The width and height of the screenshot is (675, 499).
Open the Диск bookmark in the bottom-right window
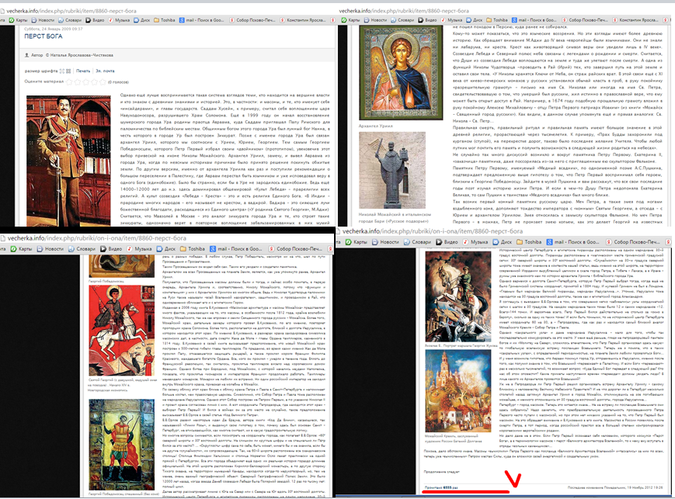[x=503, y=242]
